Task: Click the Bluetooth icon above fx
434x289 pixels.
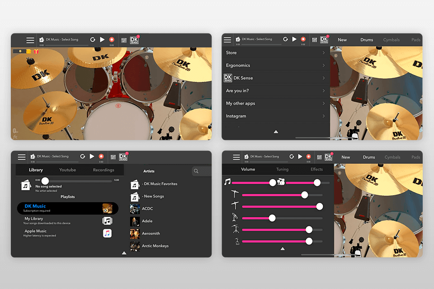Action: [x=15, y=131]
